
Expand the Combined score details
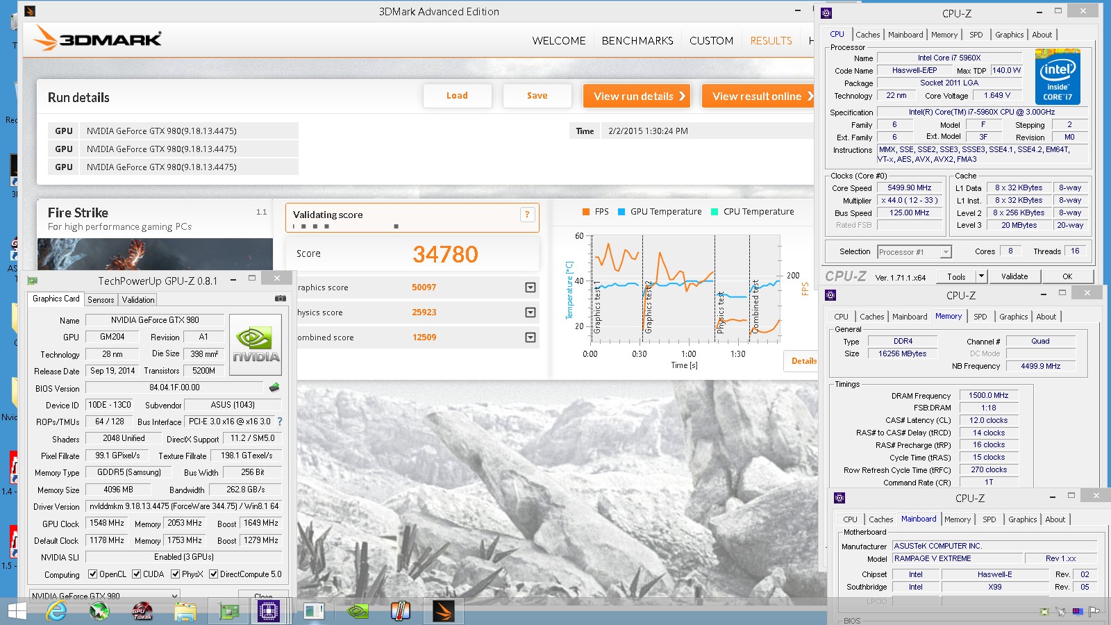pyautogui.click(x=531, y=337)
